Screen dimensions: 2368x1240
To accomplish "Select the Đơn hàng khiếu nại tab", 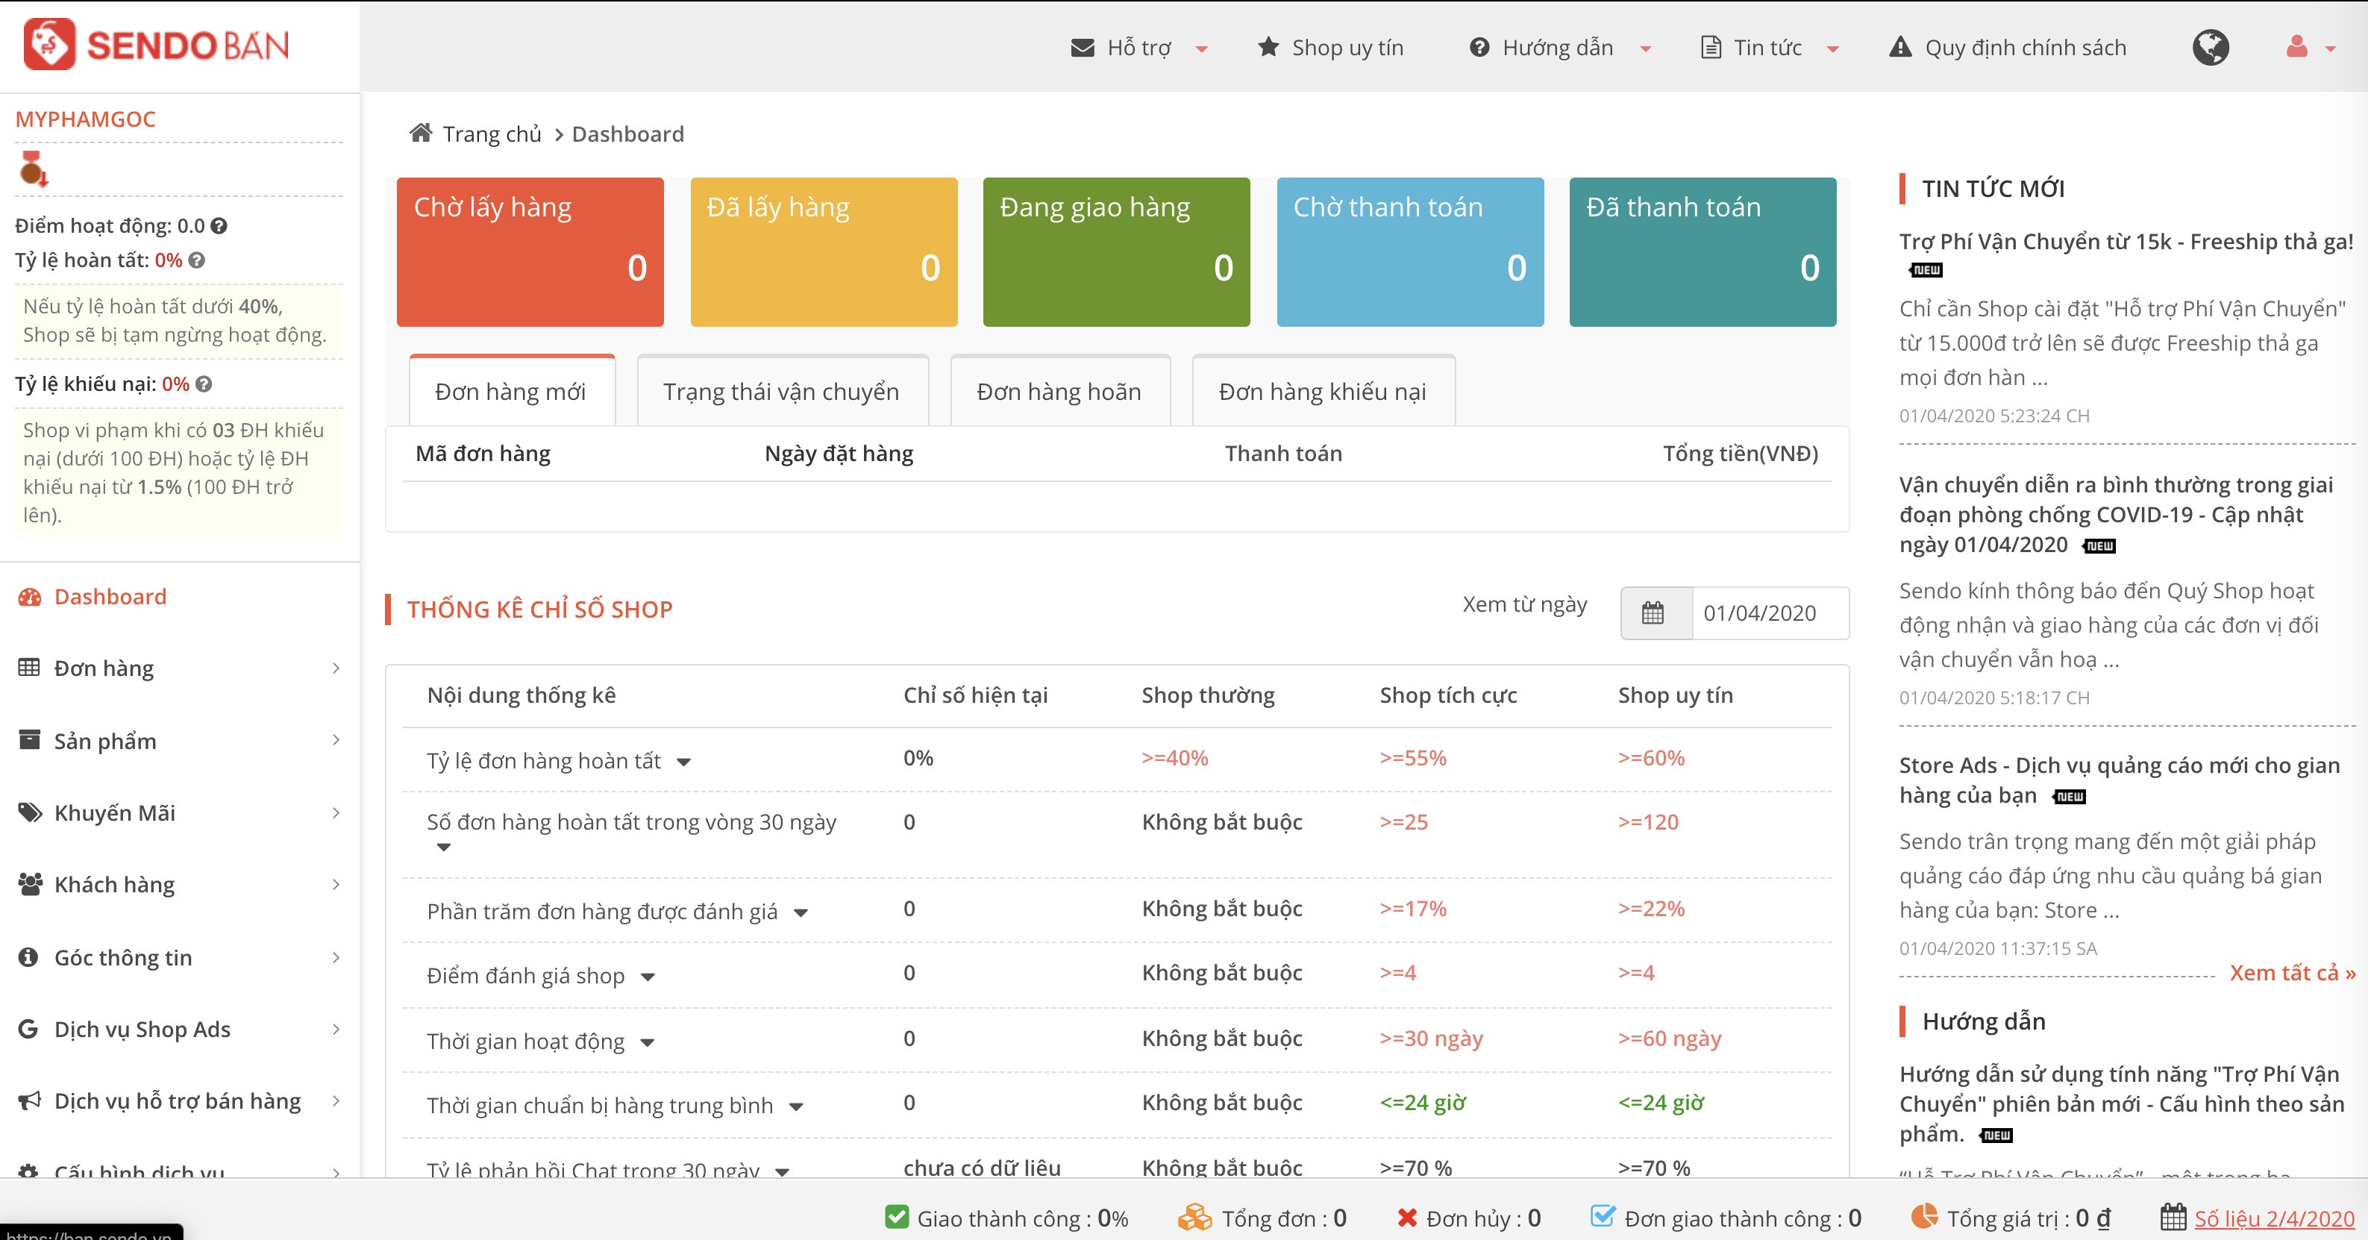I will (x=1321, y=392).
